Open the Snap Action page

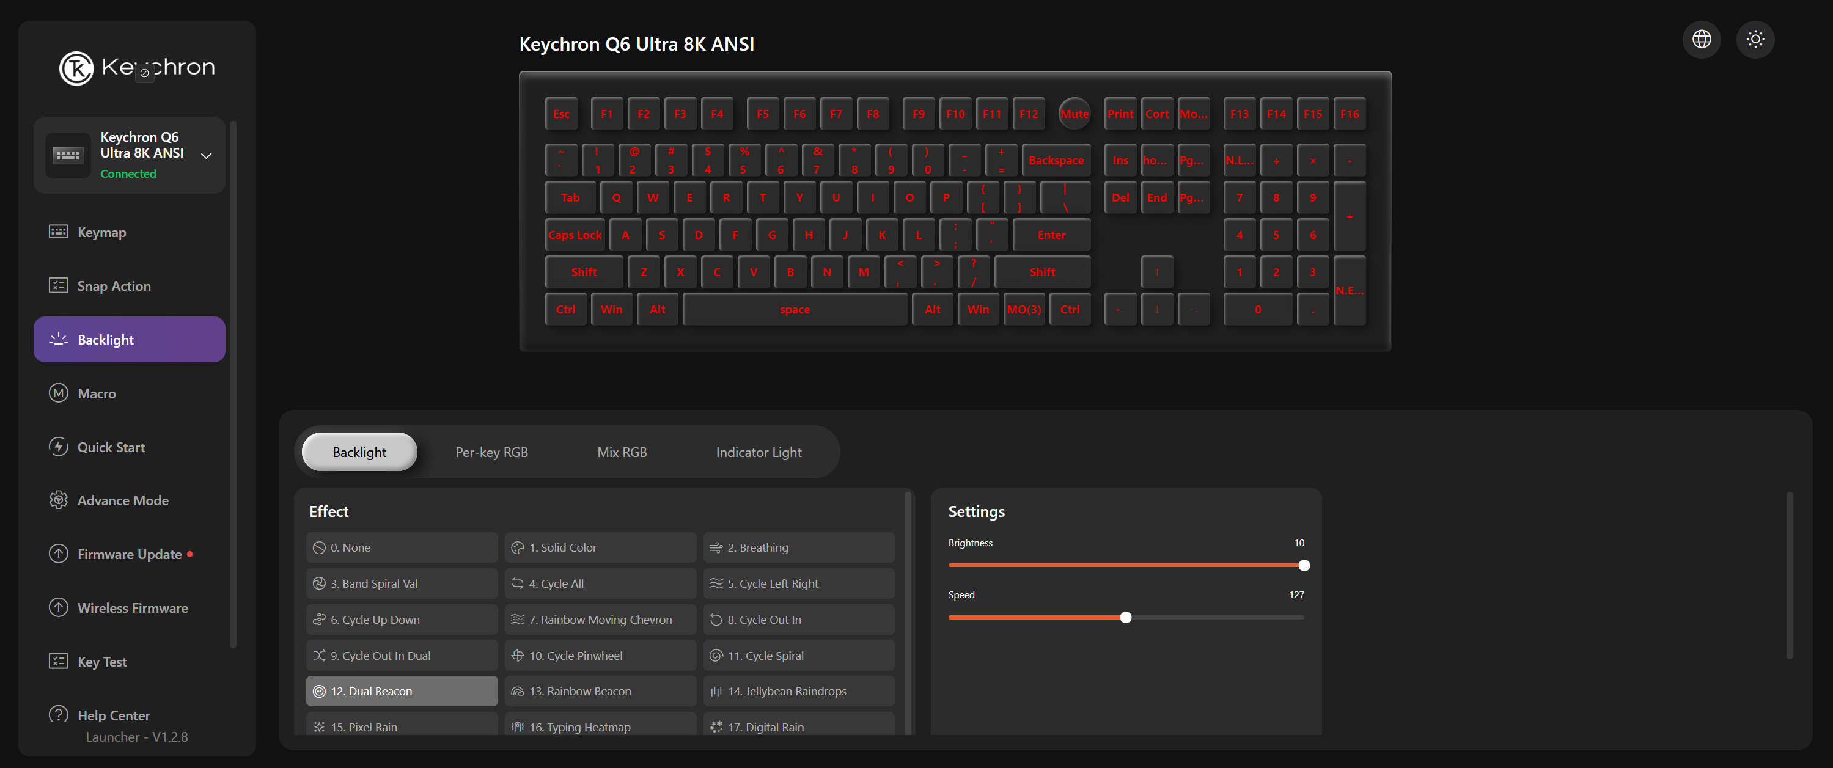(x=114, y=286)
